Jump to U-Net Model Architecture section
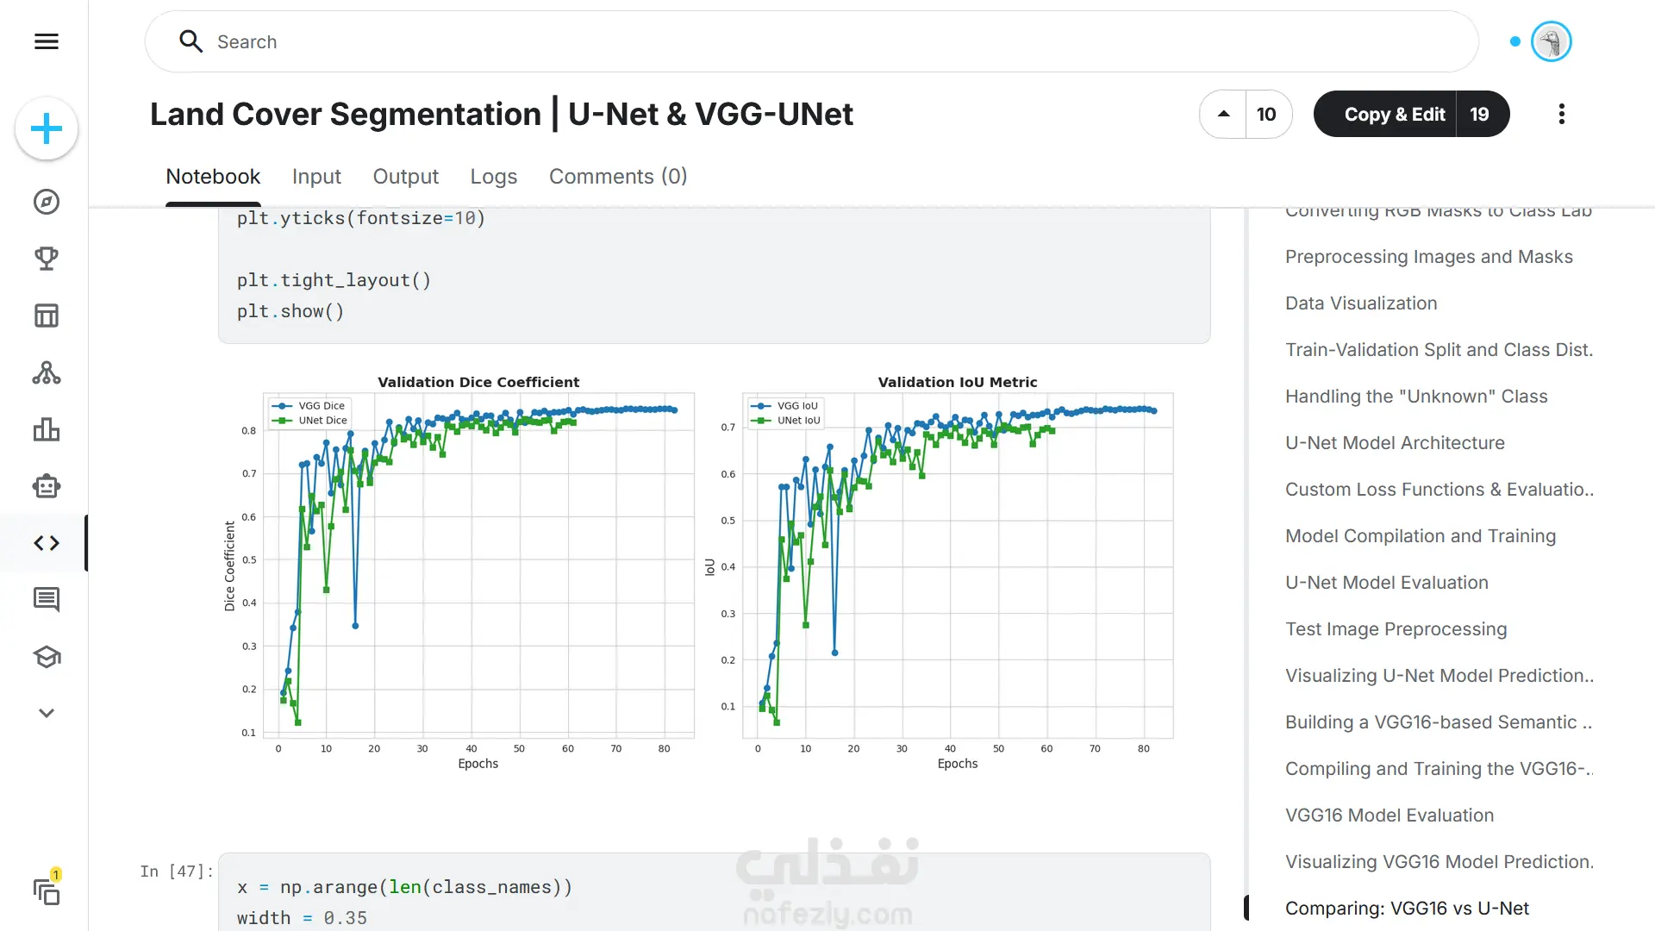This screenshot has height=931, width=1655. point(1395,443)
